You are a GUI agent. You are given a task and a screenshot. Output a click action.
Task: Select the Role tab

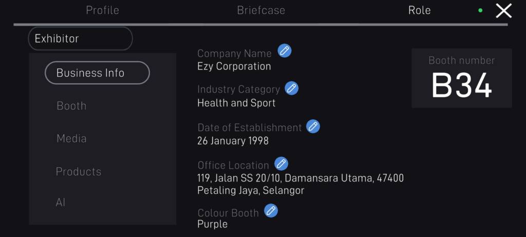[x=419, y=10]
